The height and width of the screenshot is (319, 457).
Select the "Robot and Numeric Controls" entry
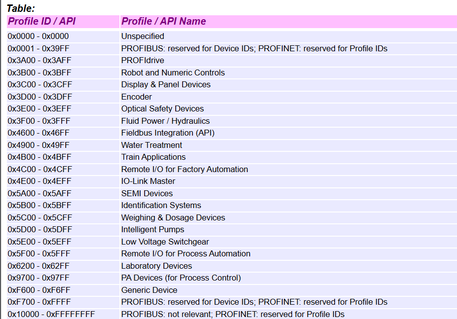173,72
